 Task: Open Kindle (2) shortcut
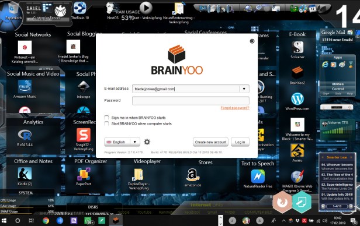25,174
